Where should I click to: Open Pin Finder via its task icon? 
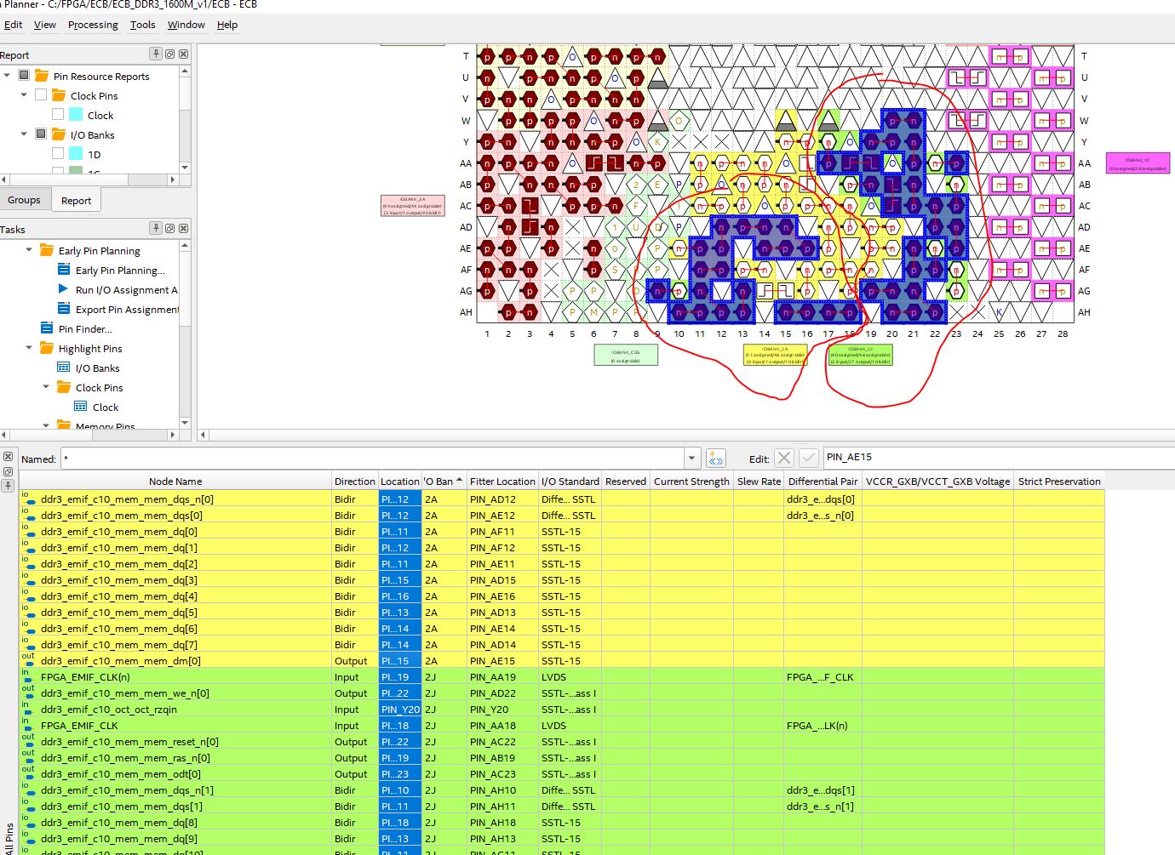pyautogui.click(x=47, y=328)
